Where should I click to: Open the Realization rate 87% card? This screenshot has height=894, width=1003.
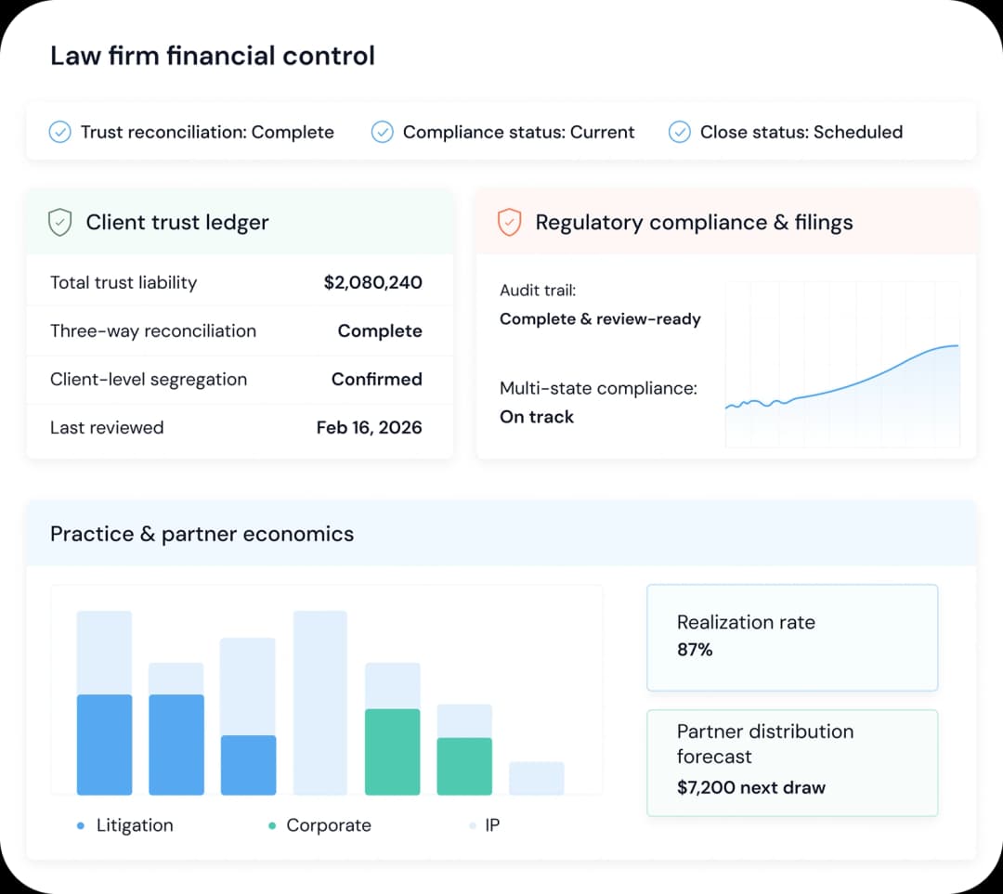click(x=791, y=637)
